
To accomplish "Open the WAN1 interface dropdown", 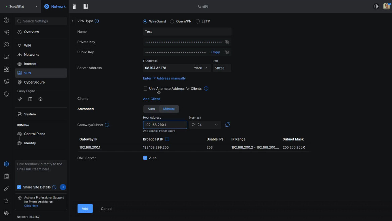I will click(201, 68).
